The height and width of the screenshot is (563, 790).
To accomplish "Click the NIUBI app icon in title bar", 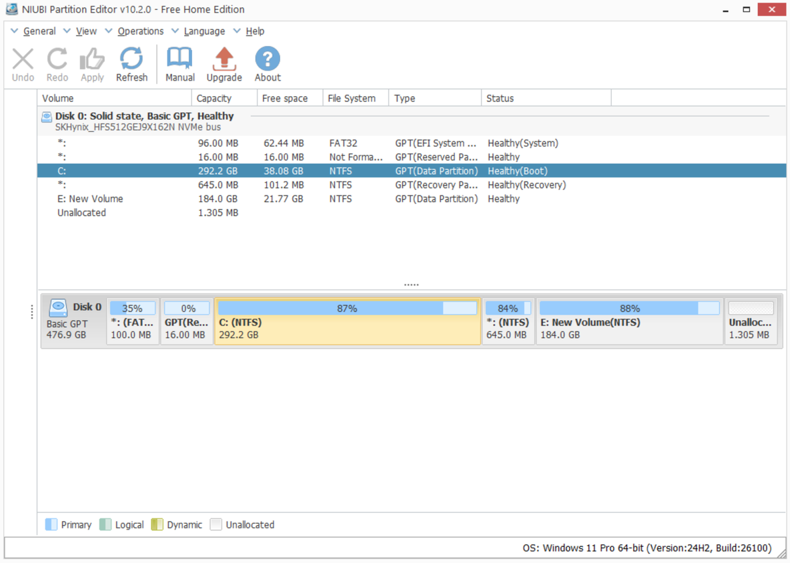I will click(x=11, y=9).
